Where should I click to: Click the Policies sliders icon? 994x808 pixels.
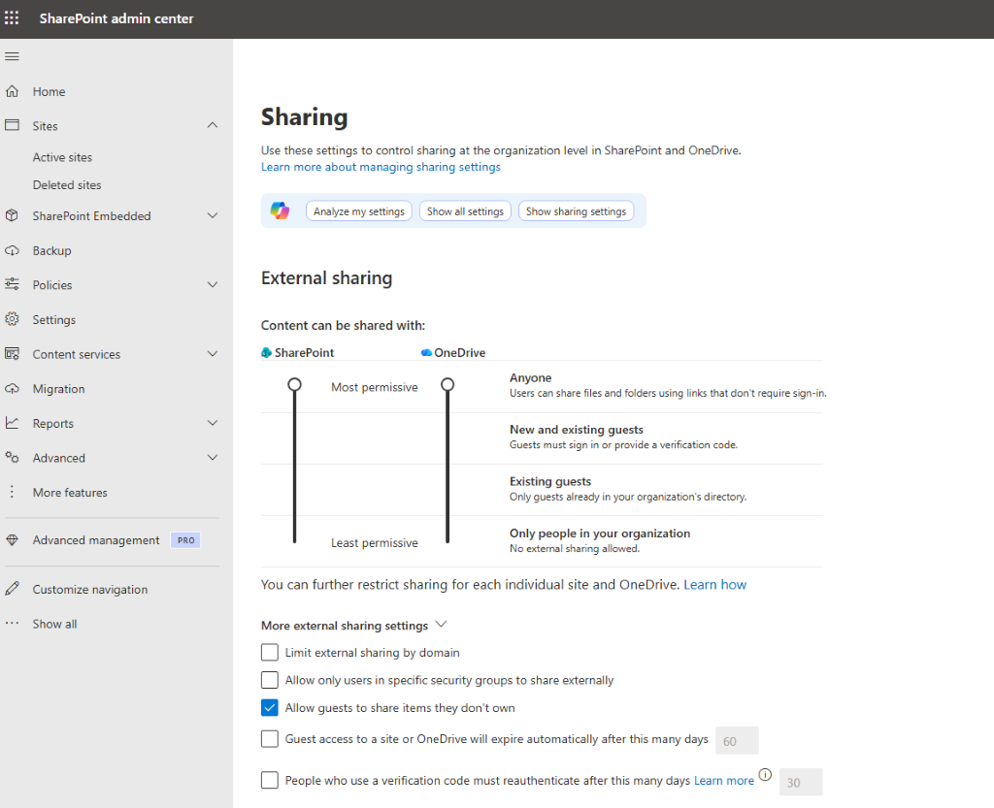(12, 284)
